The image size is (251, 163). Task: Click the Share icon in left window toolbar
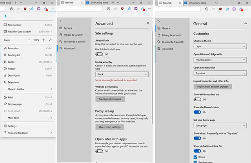(x=18, y=9)
